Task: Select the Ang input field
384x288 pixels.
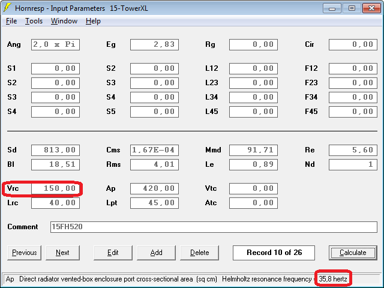Action: point(55,44)
